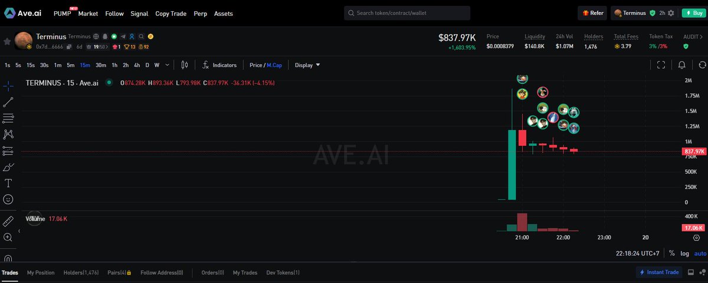The width and height of the screenshot is (708, 283).
Task: Switch chart interval to 4h
Action: coord(137,65)
